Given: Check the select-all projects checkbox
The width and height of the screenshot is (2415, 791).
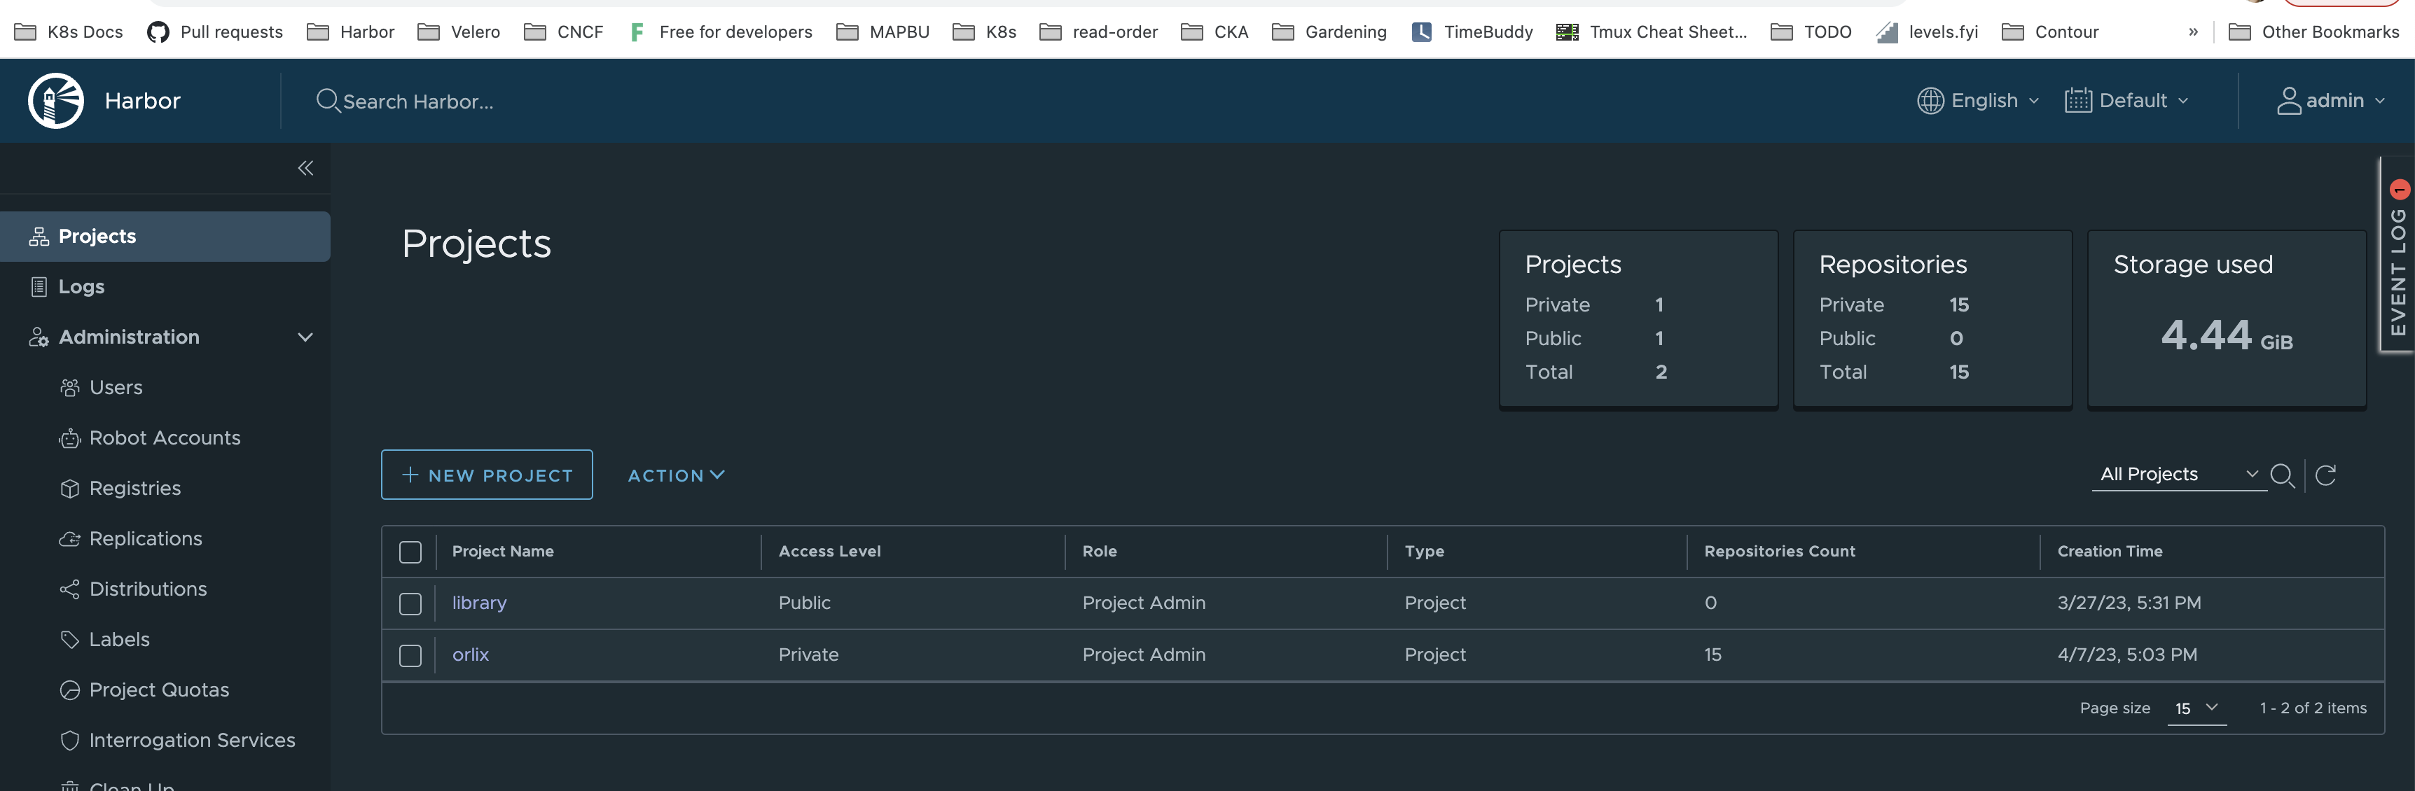Looking at the screenshot, I should 410,552.
